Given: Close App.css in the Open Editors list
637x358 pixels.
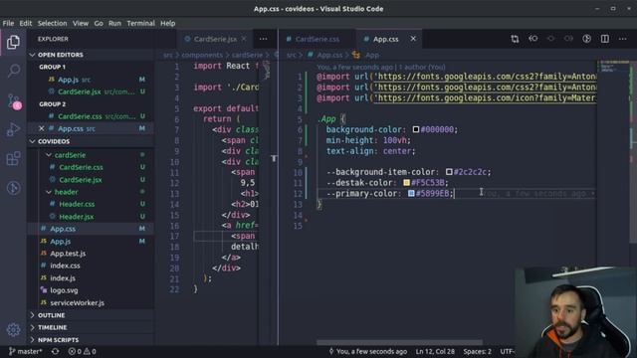Looking at the screenshot, I should pyautogui.click(x=42, y=128).
